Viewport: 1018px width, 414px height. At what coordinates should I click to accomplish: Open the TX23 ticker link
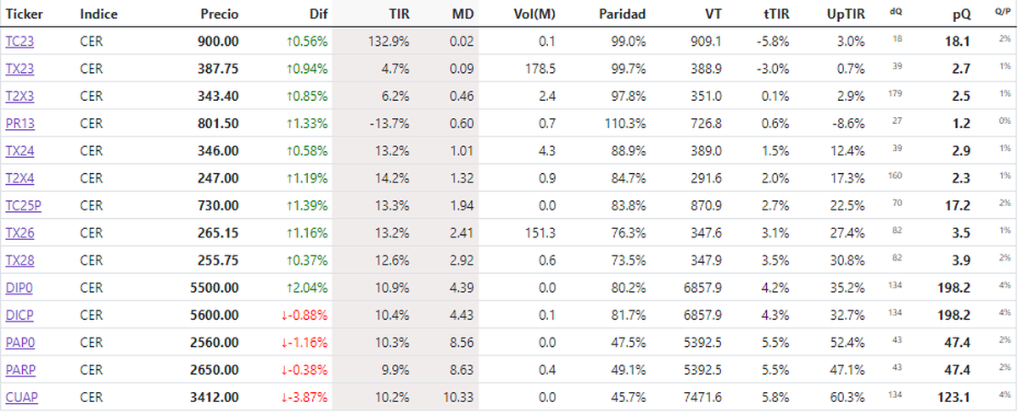20,68
